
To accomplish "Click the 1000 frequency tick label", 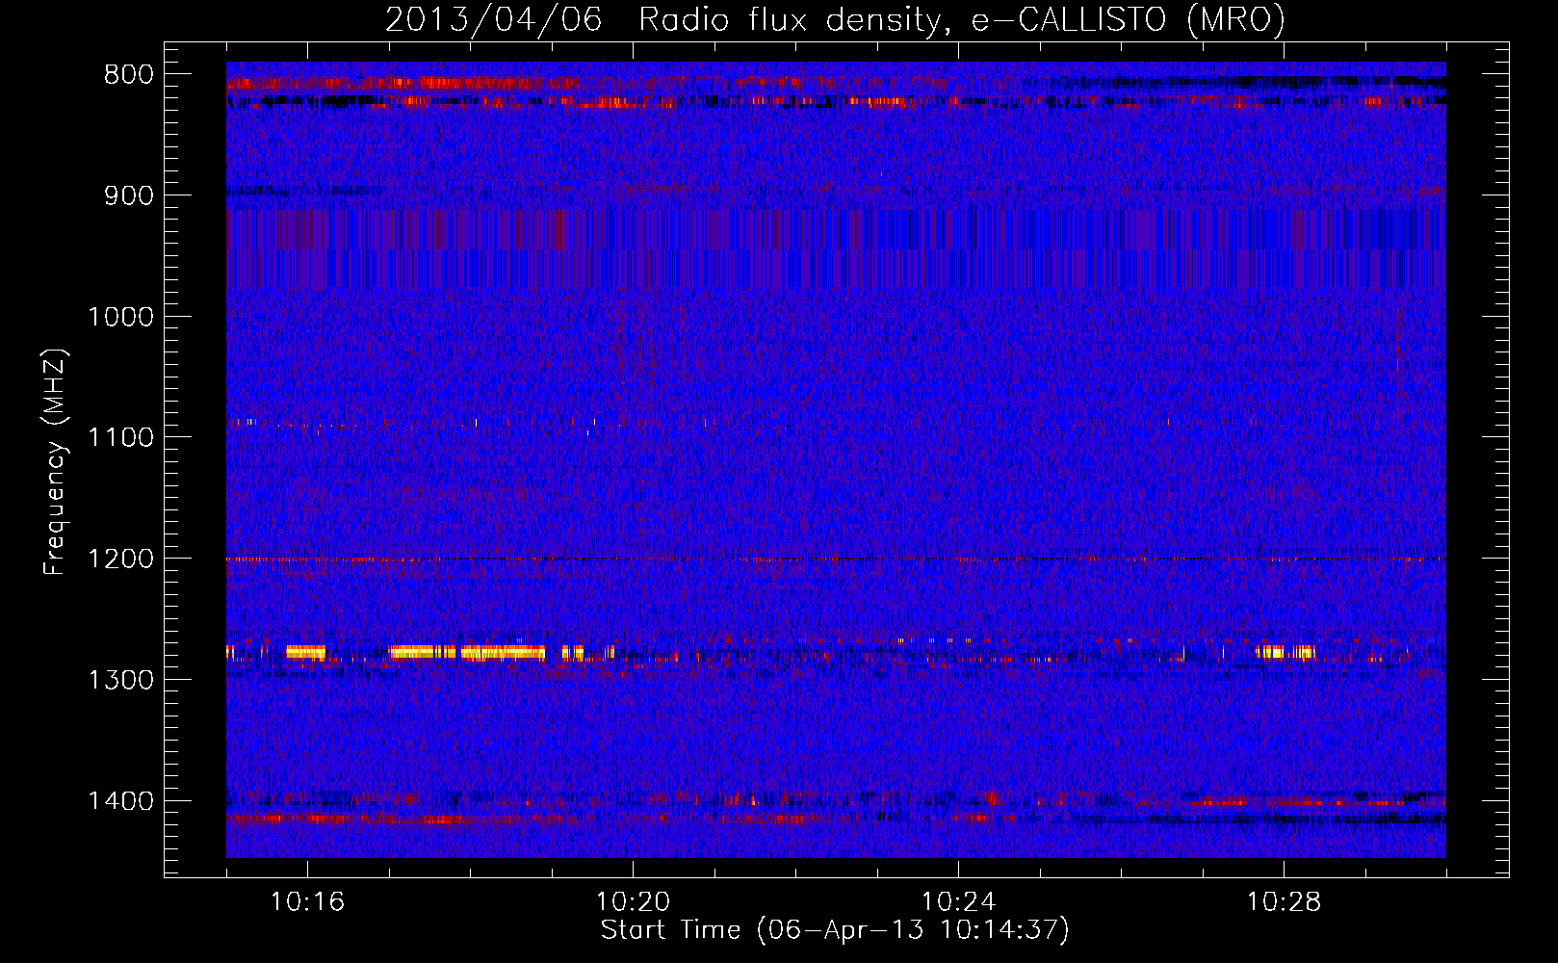I will [x=120, y=317].
